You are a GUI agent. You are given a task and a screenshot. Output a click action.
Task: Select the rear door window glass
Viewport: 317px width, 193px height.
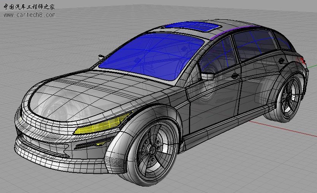pos(256,44)
